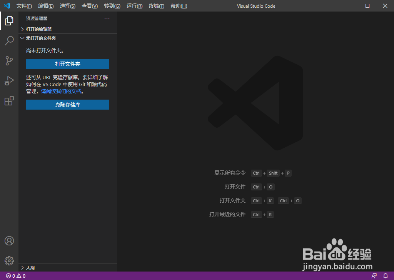
Task: Follow the 请阅读我们的文档 link
Action: pyautogui.click(x=61, y=92)
